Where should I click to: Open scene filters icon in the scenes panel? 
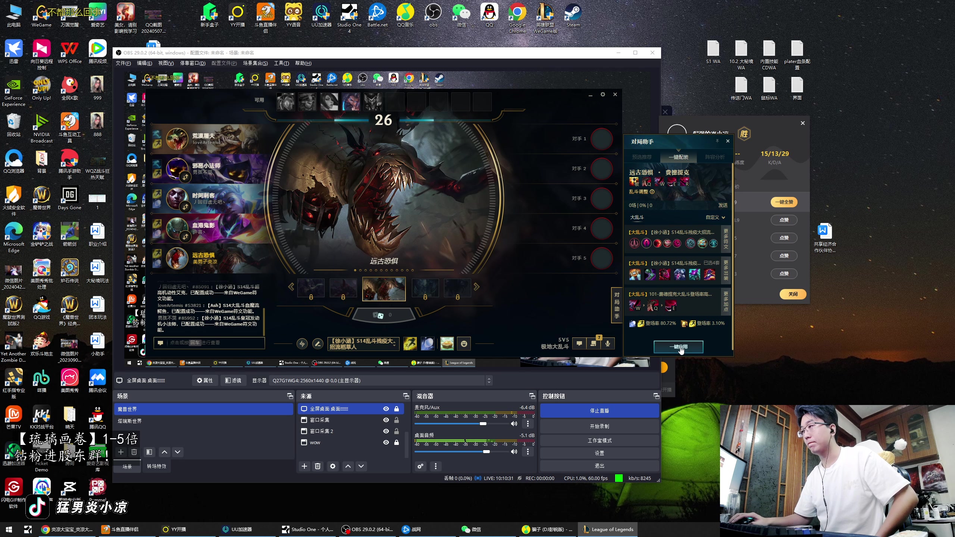[x=149, y=452]
